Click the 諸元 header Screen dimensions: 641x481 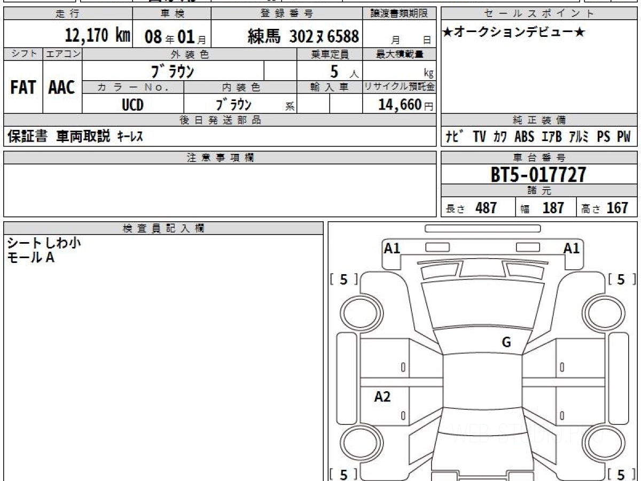click(x=540, y=191)
